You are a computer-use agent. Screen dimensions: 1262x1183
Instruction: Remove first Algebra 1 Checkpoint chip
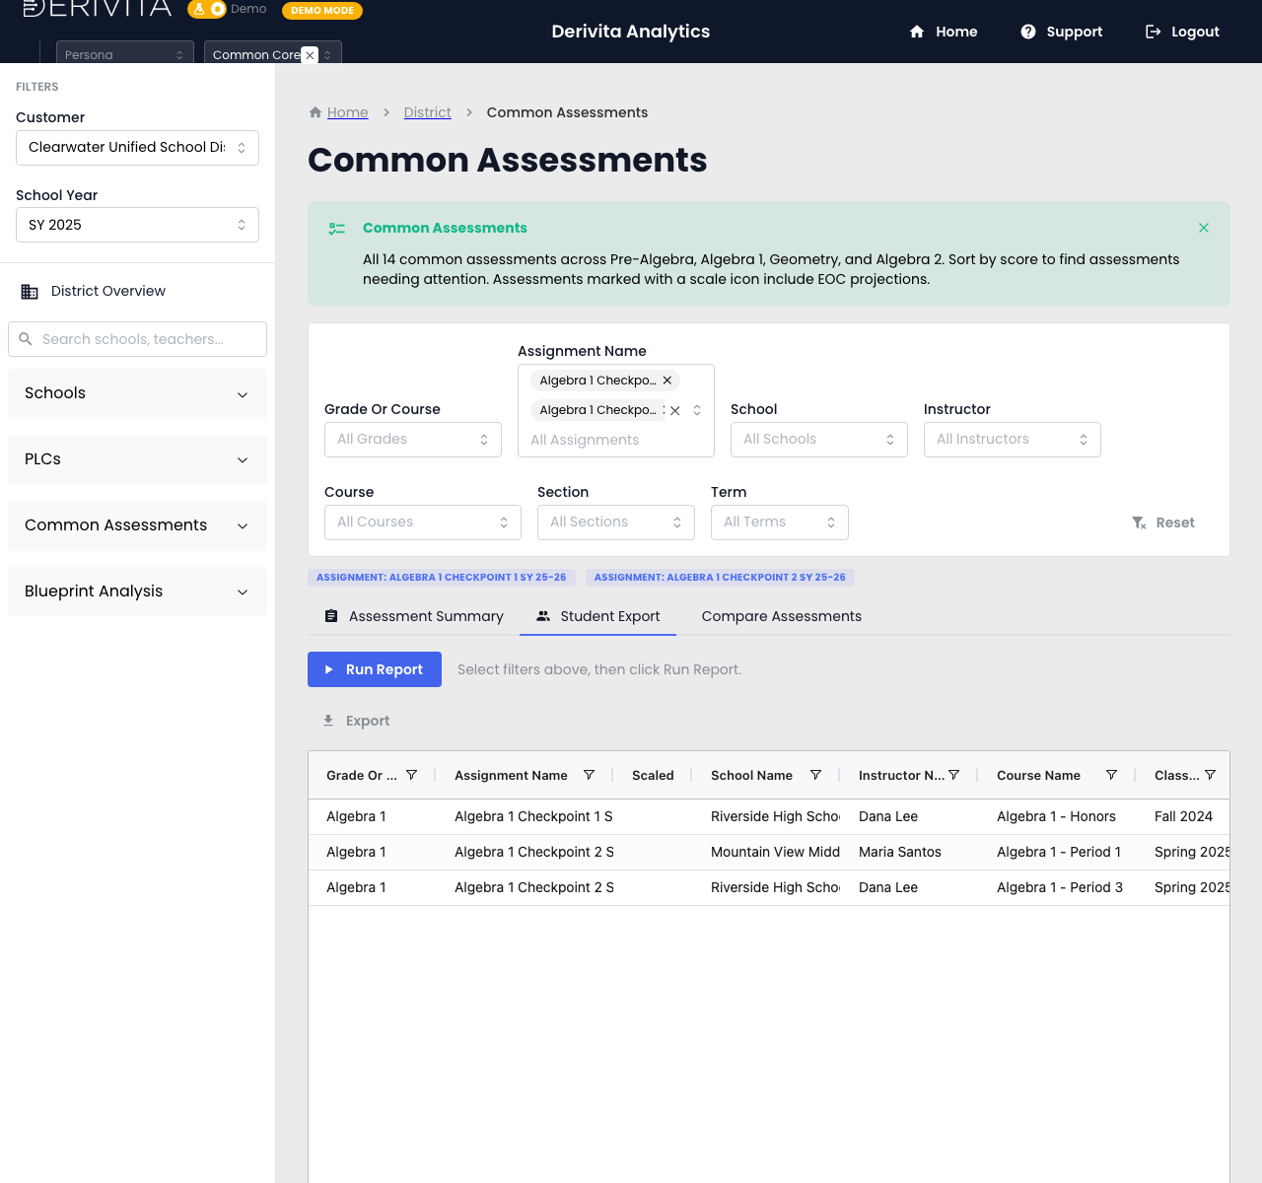pos(667,381)
